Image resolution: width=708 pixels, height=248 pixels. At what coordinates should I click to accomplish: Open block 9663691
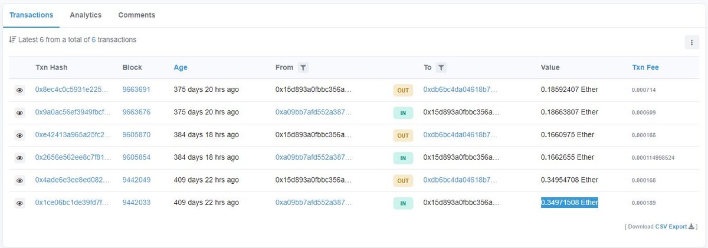[x=136, y=90]
